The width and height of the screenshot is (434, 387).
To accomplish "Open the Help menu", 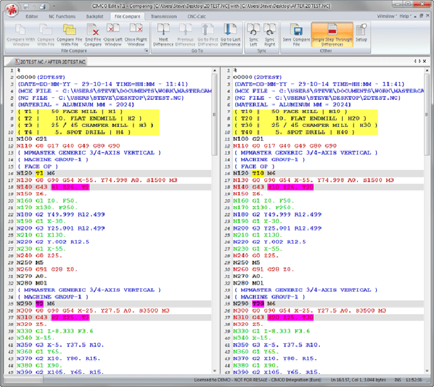I will click(405, 16).
